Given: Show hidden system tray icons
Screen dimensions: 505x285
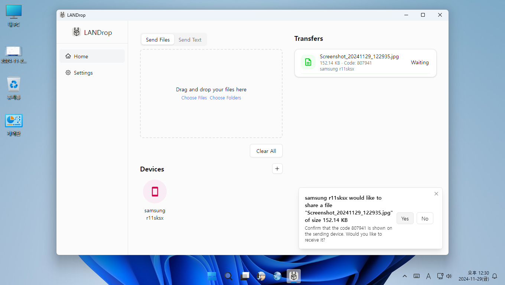Looking at the screenshot, I should pos(405,276).
